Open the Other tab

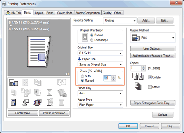(x=118, y=13)
